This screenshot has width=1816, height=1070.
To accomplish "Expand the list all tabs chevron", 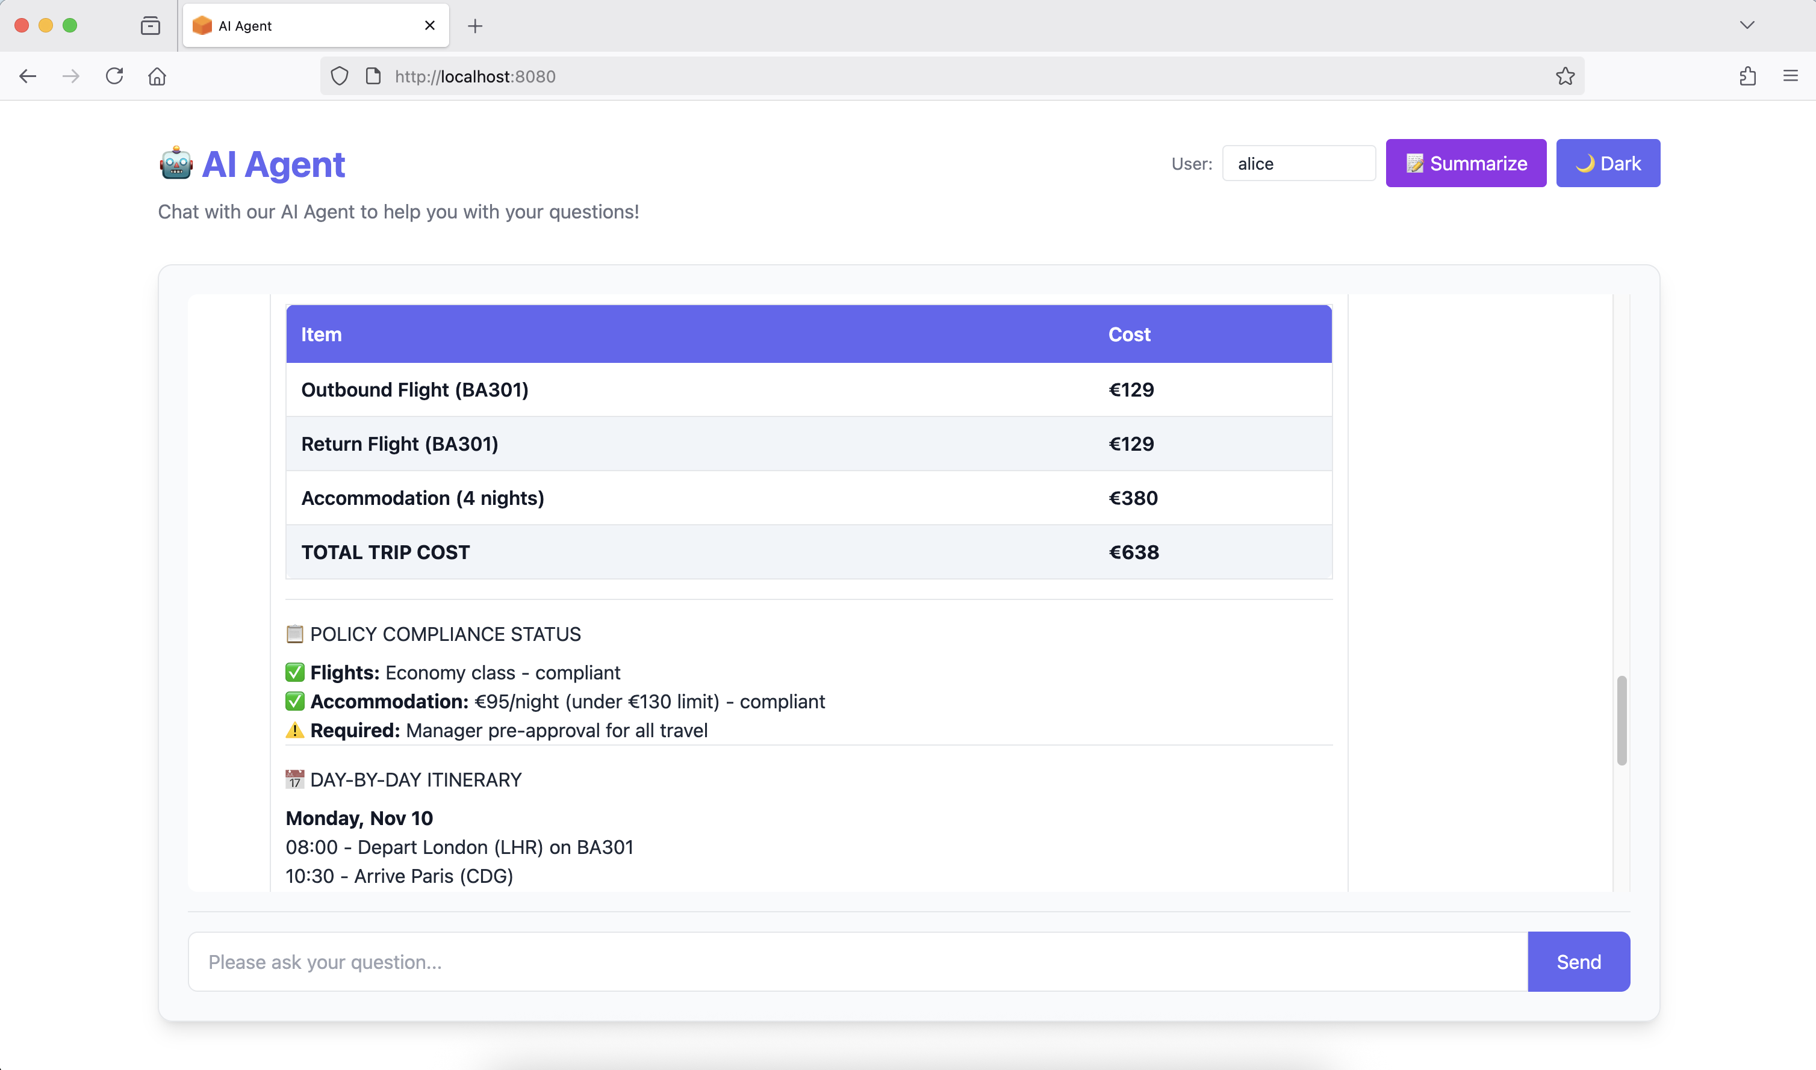I will [x=1746, y=25].
